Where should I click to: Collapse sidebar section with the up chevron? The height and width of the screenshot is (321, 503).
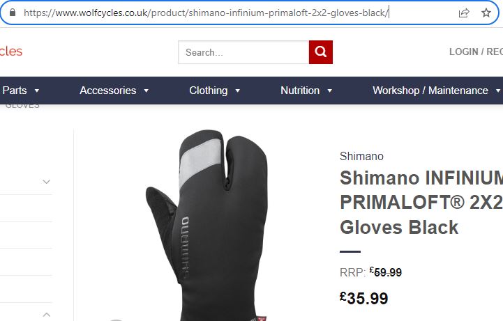[x=47, y=315]
